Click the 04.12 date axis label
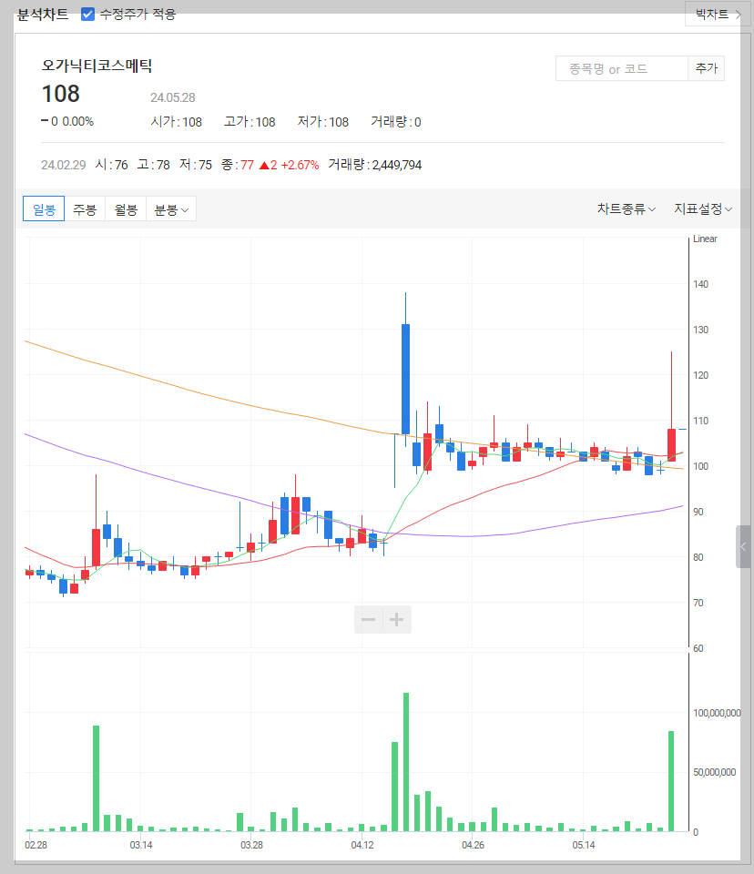Viewport: 754px width, 874px height. tap(362, 845)
